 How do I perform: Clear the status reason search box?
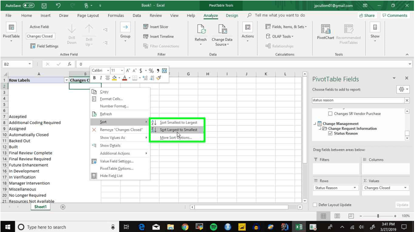click(x=407, y=100)
